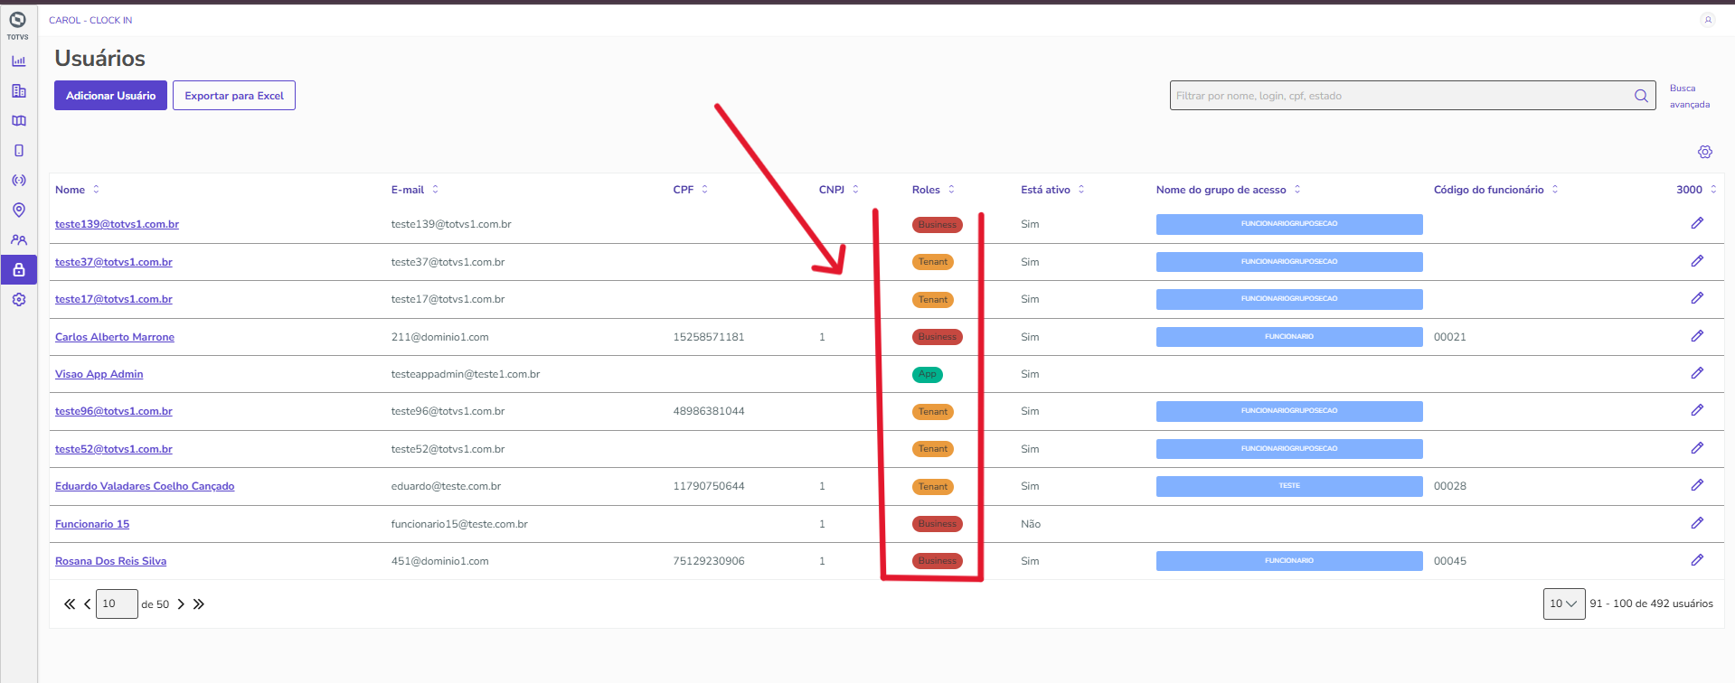Open the location pin sidebar icon
The height and width of the screenshot is (683, 1735).
click(x=18, y=211)
